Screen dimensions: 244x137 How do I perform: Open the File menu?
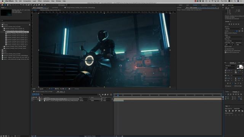coord(16,1)
